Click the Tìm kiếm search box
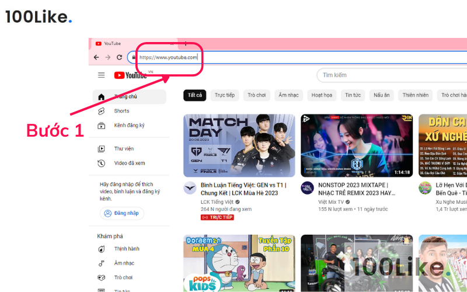The image size is (467, 292). tap(392, 75)
